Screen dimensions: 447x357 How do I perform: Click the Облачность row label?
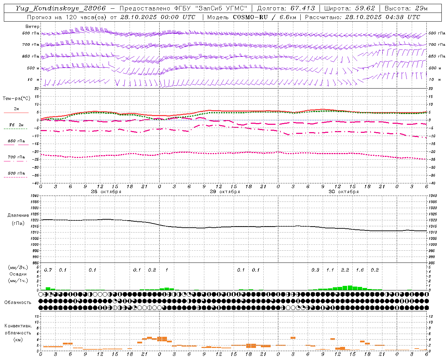pyautogui.click(x=18, y=302)
